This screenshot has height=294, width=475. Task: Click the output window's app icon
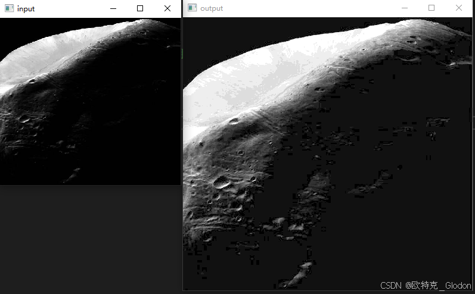click(192, 8)
